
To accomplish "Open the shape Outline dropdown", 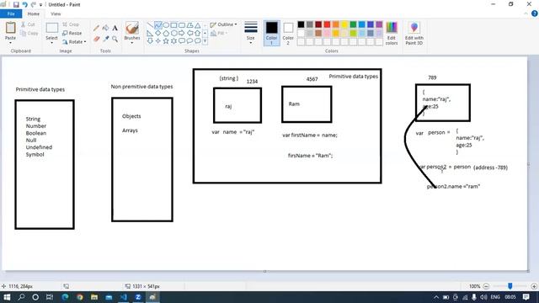I will point(223,24).
